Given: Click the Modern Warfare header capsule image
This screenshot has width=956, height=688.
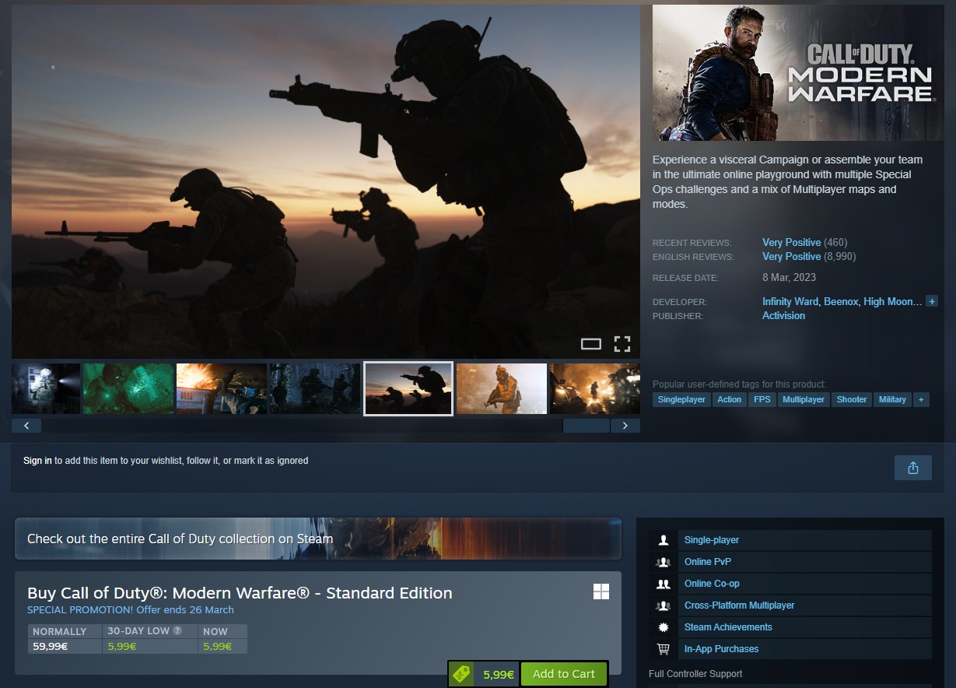Looking at the screenshot, I should [x=798, y=72].
